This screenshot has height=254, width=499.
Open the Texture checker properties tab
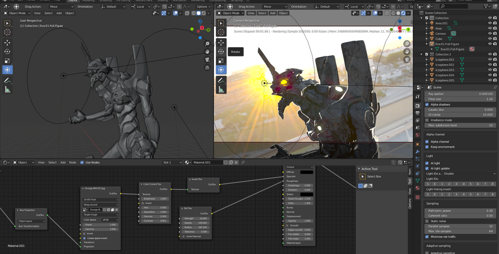[x=418, y=197]
